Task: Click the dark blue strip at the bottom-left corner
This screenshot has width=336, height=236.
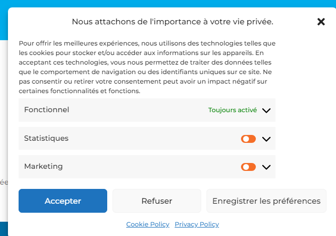Action: (x=4, y=229)
